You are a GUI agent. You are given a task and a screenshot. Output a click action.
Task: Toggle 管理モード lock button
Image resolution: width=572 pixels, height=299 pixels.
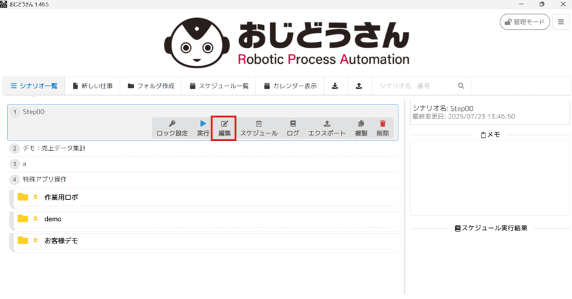click(x=525, y=22)
